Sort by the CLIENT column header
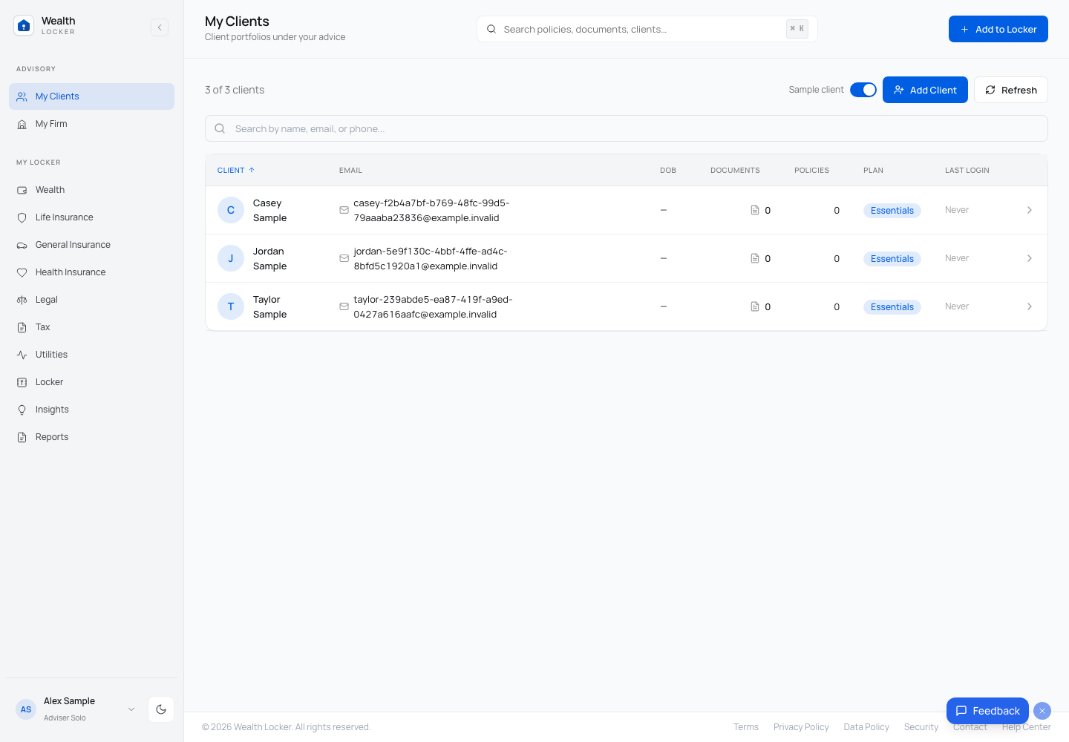 click(236, 170)
